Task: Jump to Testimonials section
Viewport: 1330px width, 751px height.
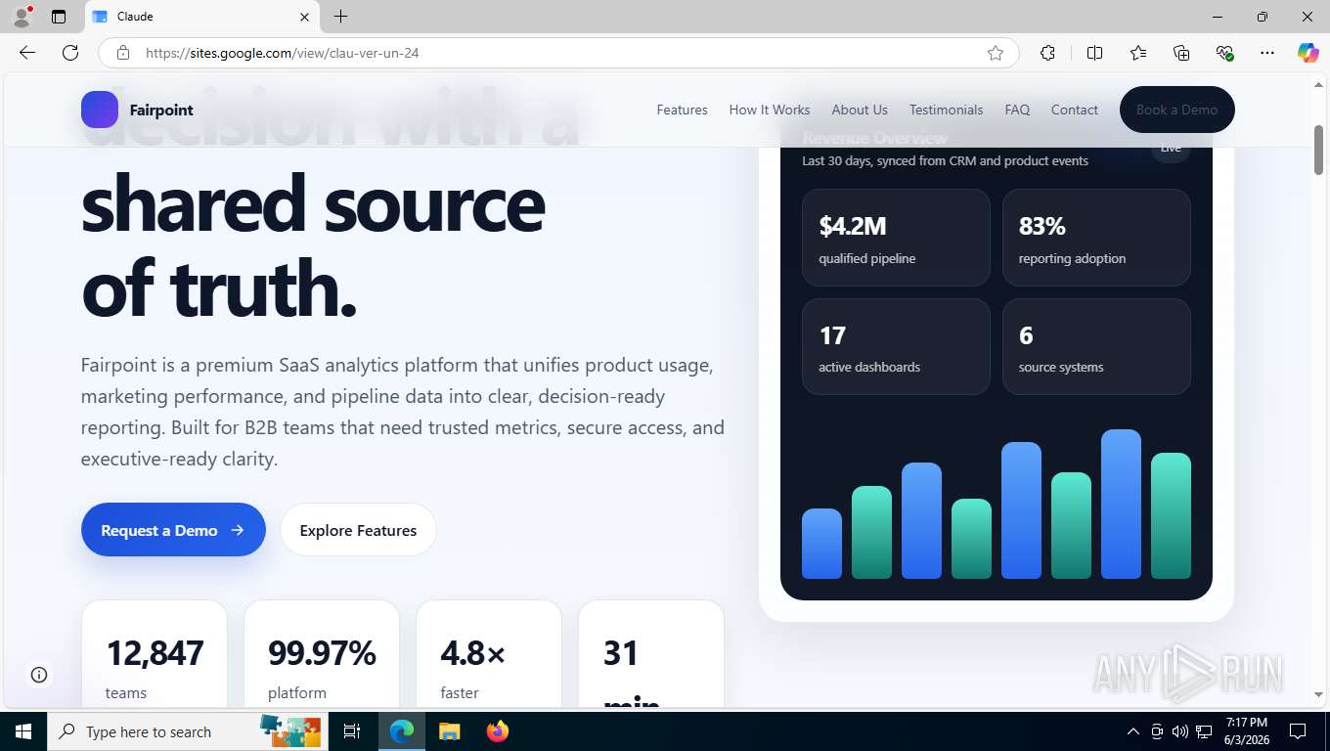Action: click(946, 110)
